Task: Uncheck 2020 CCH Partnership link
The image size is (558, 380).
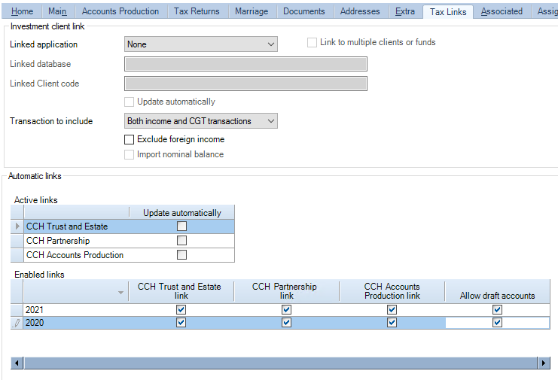Action: [286, 322]
